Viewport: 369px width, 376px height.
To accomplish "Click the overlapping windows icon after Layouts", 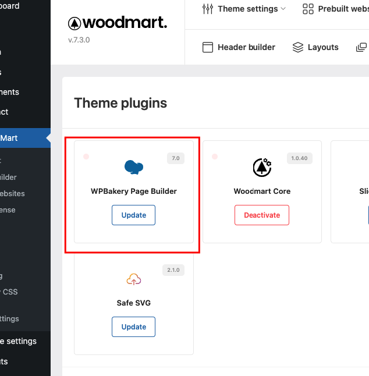I will pos(361,47).
